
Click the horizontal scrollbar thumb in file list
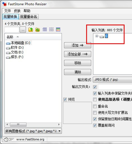coord(18,125)
